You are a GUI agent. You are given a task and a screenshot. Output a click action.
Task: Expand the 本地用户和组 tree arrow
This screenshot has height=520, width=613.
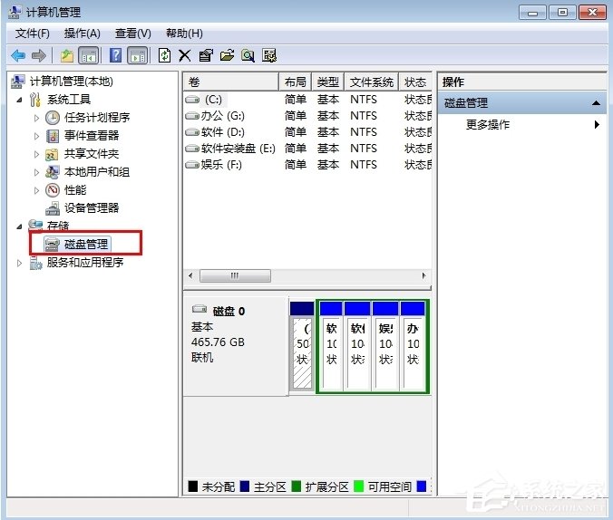tap(36, 172)
